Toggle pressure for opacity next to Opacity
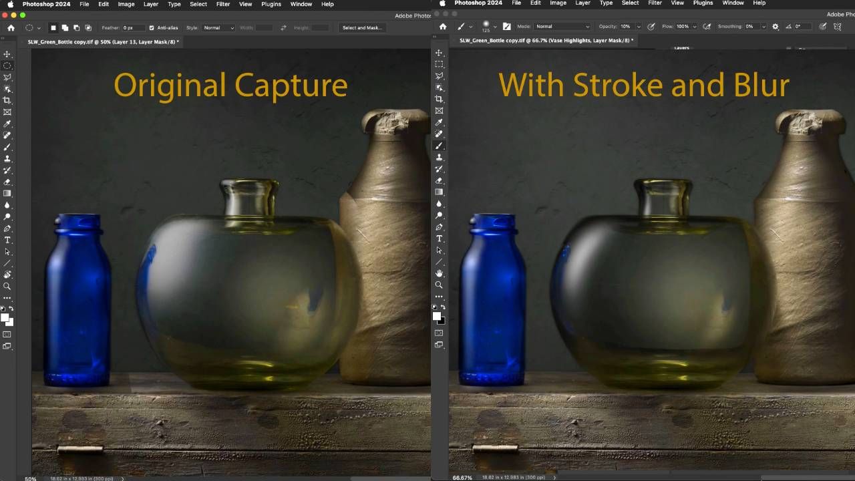855x481 pixels. click(x=651, y=27)
